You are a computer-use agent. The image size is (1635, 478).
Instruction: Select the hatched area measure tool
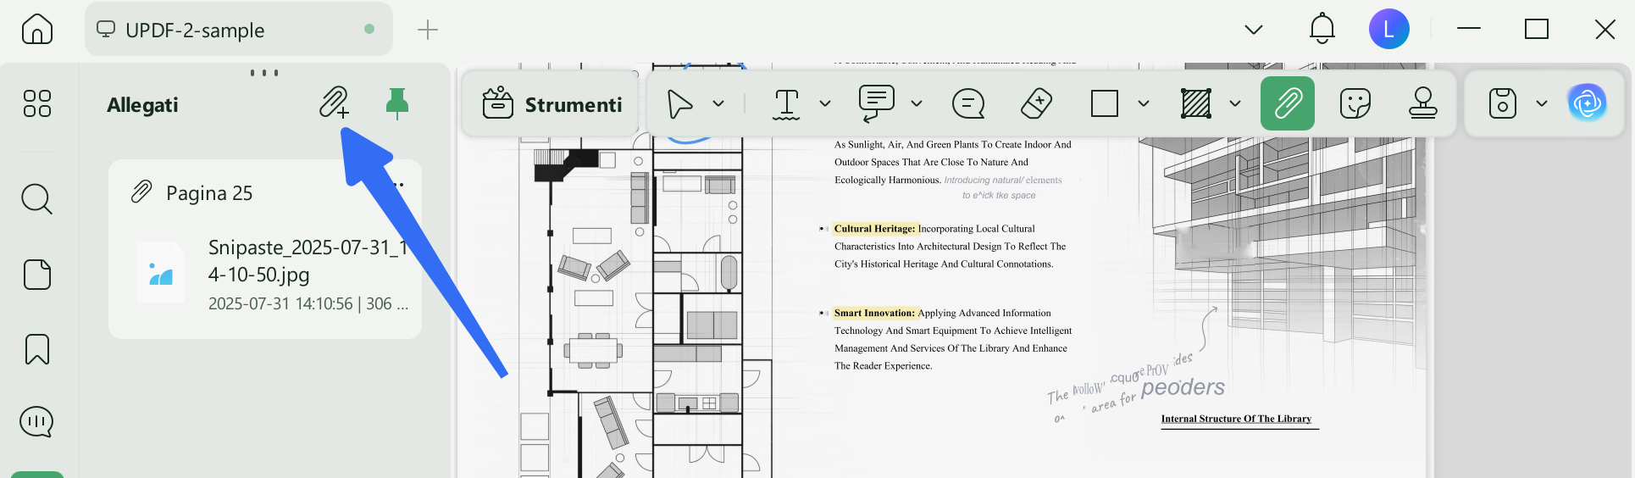tap(1196, 104)
